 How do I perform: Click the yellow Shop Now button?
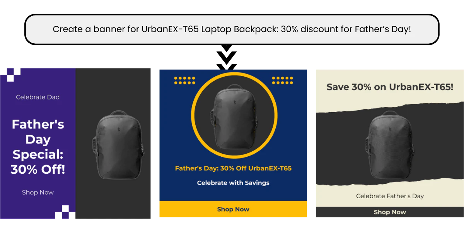[x=233, y=209]
